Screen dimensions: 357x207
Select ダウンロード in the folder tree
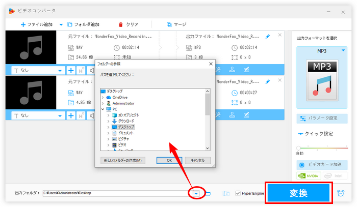(x=126, y=121)
